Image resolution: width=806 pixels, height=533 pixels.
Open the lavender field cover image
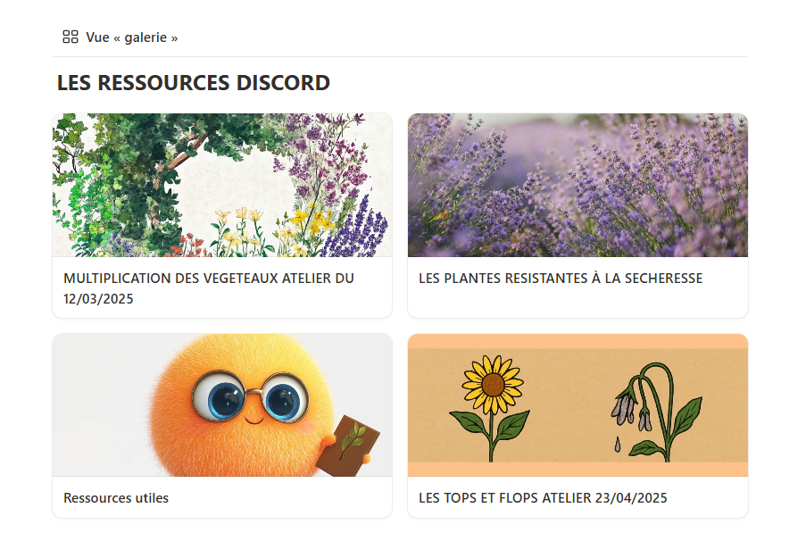[x=577, y=185]
